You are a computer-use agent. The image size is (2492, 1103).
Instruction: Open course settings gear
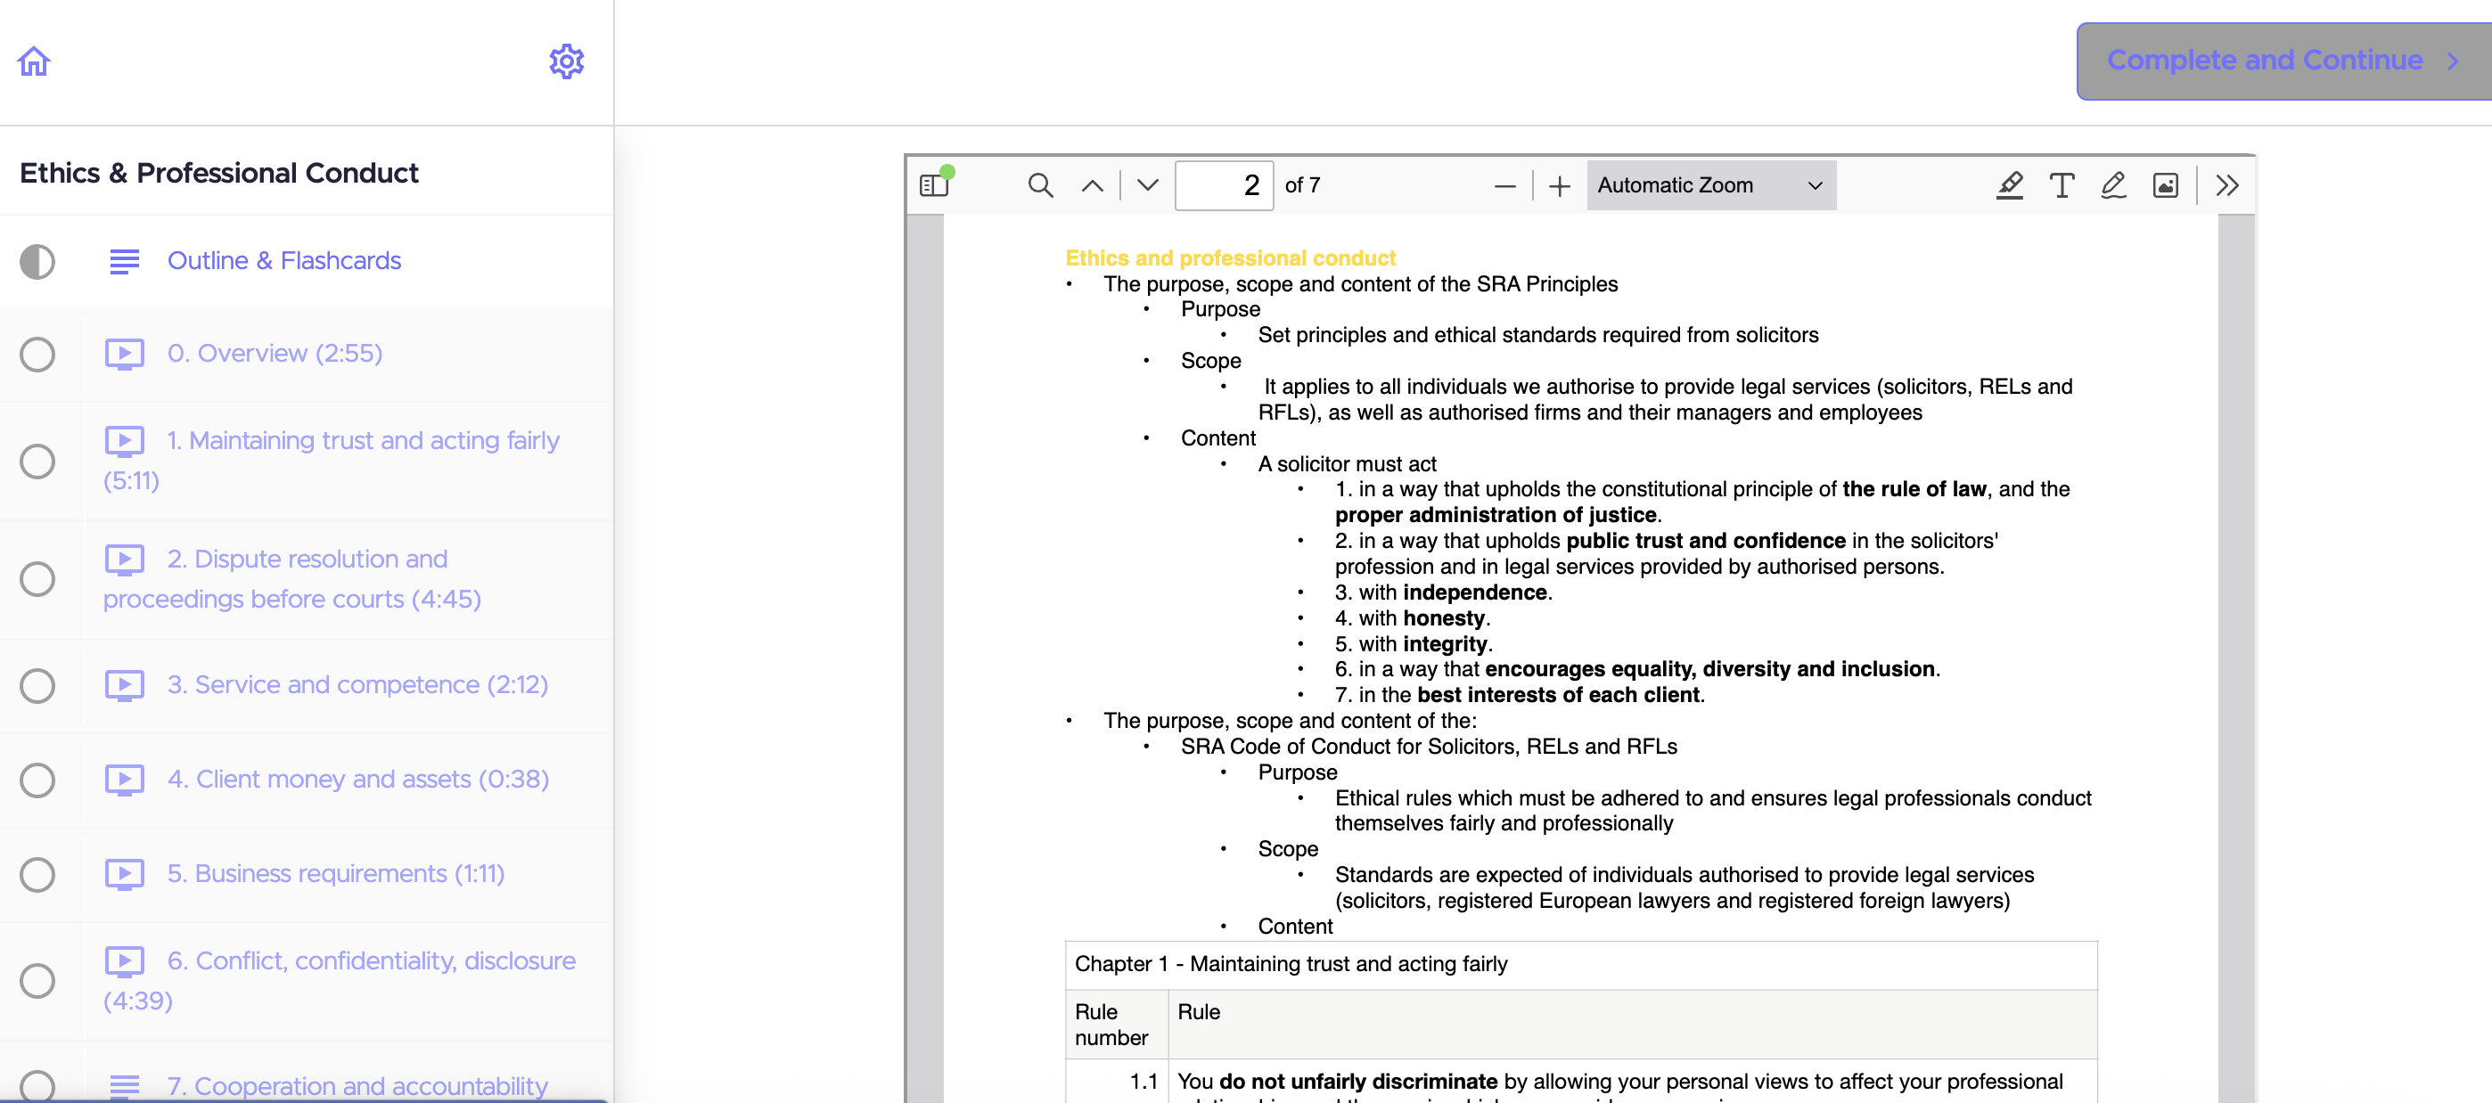[566, 61]
